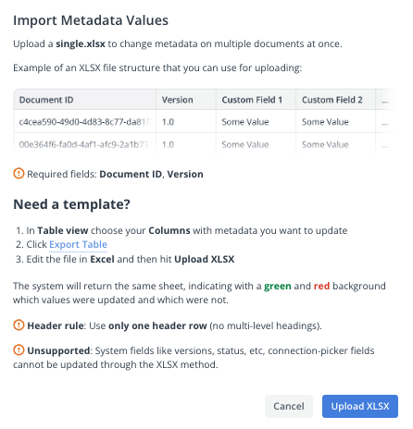Click the green colored word in description
The width and height of the screenshot is (413, 429).
pos(278,286)
